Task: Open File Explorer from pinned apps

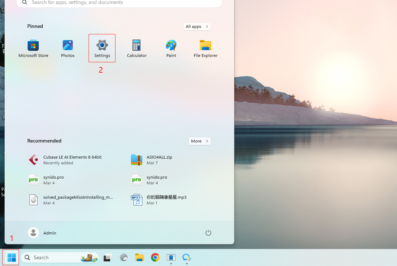Action: (205, 49)
